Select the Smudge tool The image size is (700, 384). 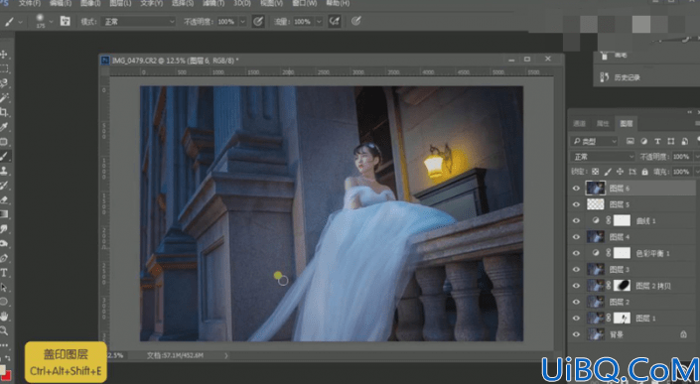pos(4,229)
